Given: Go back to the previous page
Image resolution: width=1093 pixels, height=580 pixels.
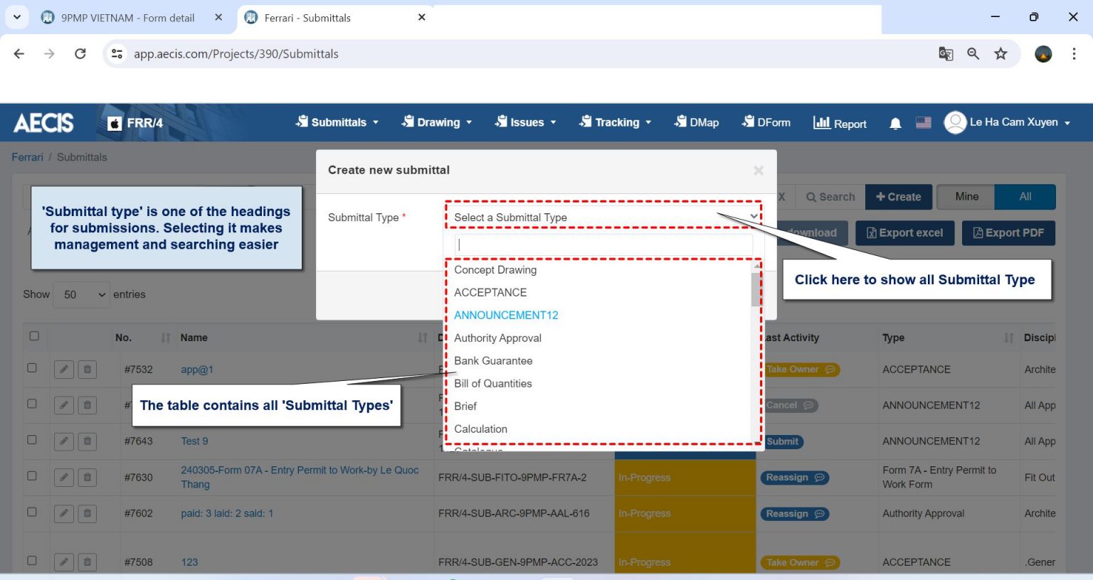Looking at the screenshot, I should [x=19, y=53].
